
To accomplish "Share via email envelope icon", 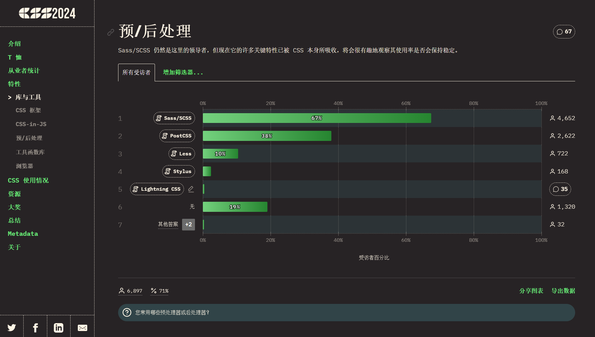I will [83, 328].
